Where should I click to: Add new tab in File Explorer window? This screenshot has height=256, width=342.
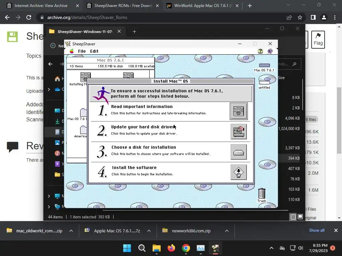(x=134, y=32)
